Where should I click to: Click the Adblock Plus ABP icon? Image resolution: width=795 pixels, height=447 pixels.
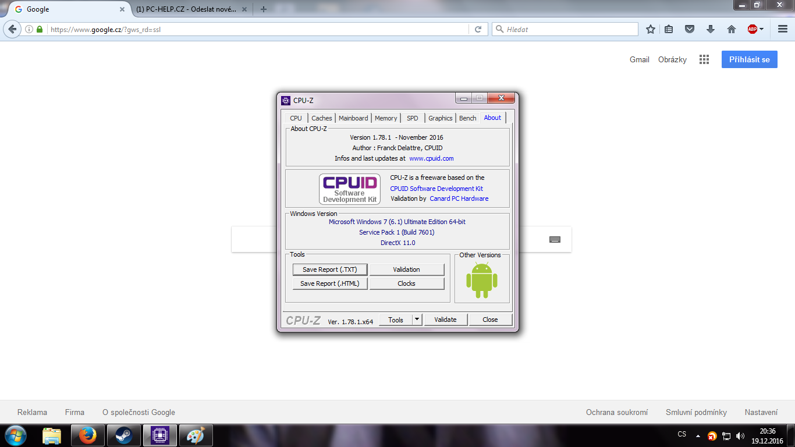[753, 29]
